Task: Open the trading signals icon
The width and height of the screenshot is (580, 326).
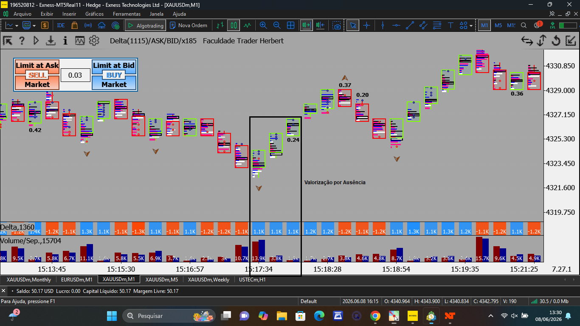Action: click(88, 25)
